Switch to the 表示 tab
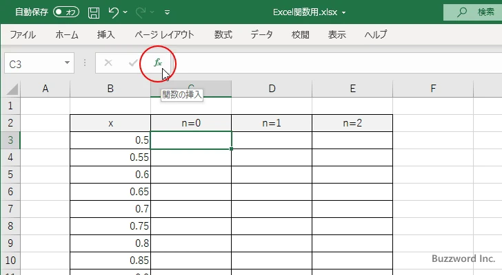Viewport: 502px width, 275px height. pos(337,34)
